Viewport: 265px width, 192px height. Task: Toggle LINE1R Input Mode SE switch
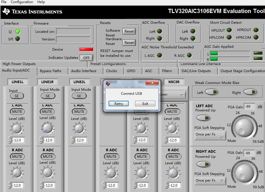[48, 96]
